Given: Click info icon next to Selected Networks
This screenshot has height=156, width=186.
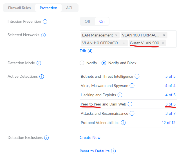Looking at the screenshot, I should point(43,35).
